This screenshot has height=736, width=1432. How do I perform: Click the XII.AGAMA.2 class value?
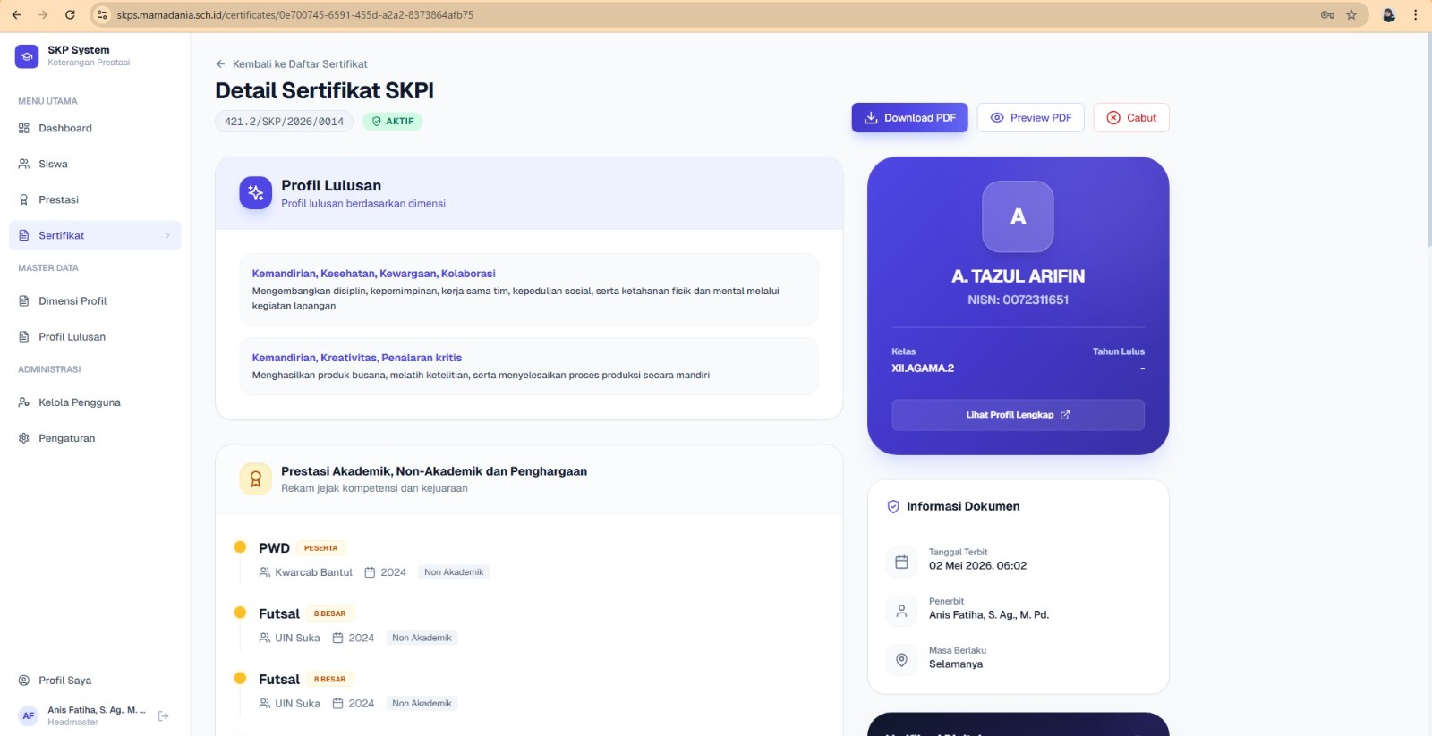[x=923, y=368]
